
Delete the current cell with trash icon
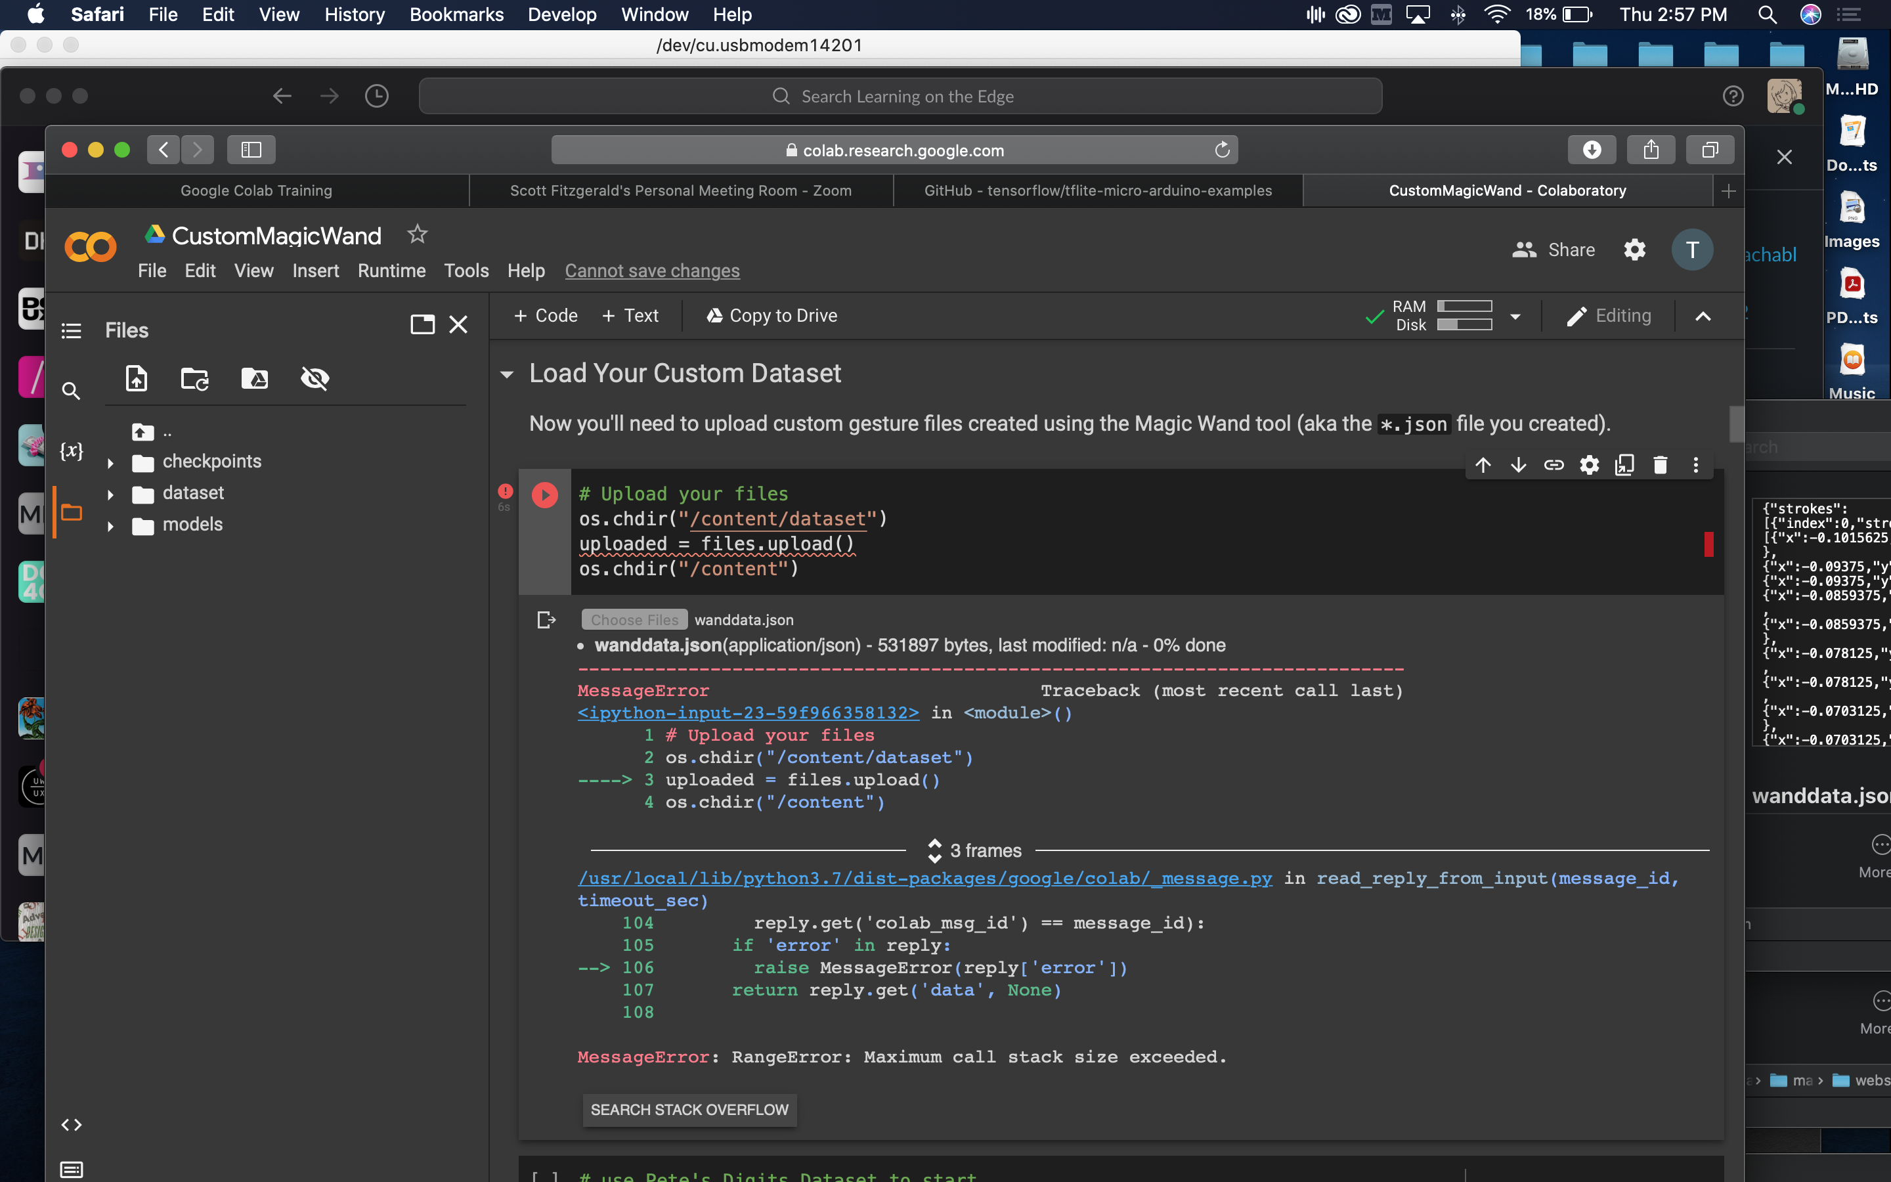[1660, 465]
